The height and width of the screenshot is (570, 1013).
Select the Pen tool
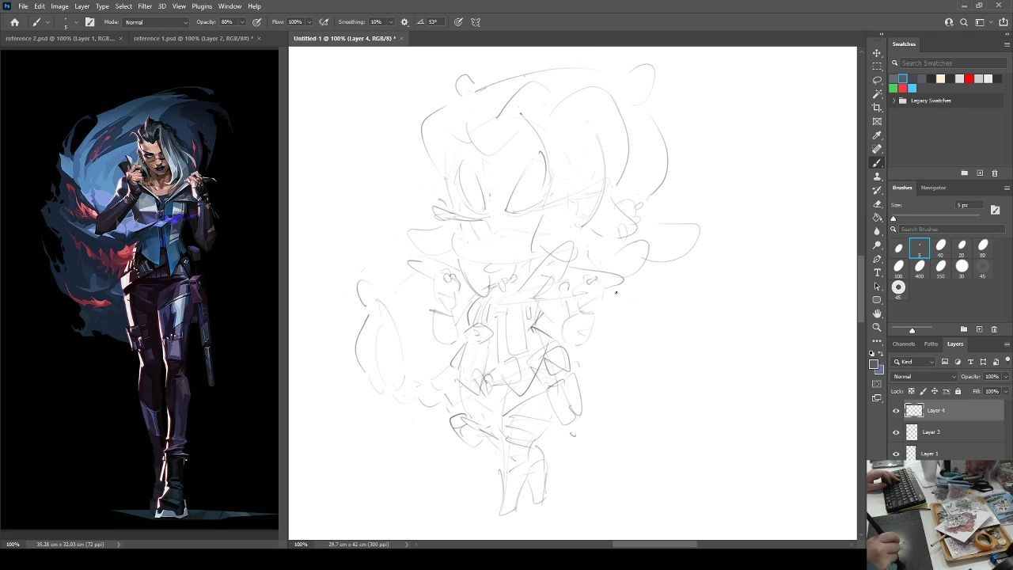pyautogui.click(x=877, y=259)
